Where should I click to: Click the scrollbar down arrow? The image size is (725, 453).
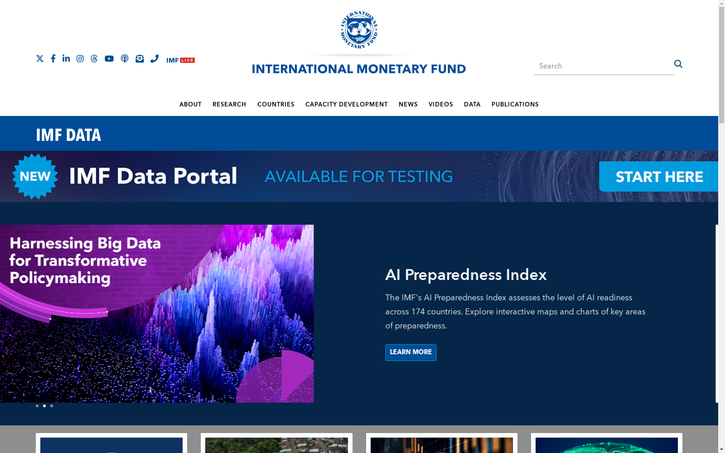click(x=721, y=449)
